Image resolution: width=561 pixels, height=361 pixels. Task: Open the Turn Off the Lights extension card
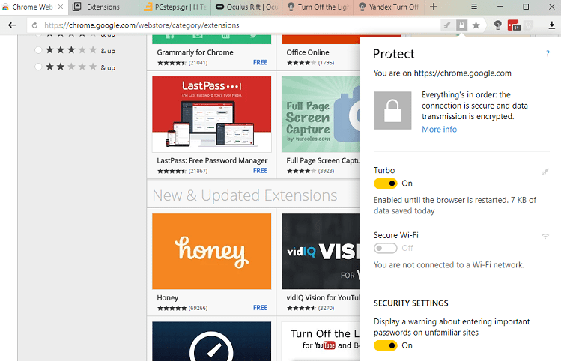tap(321, 342)
